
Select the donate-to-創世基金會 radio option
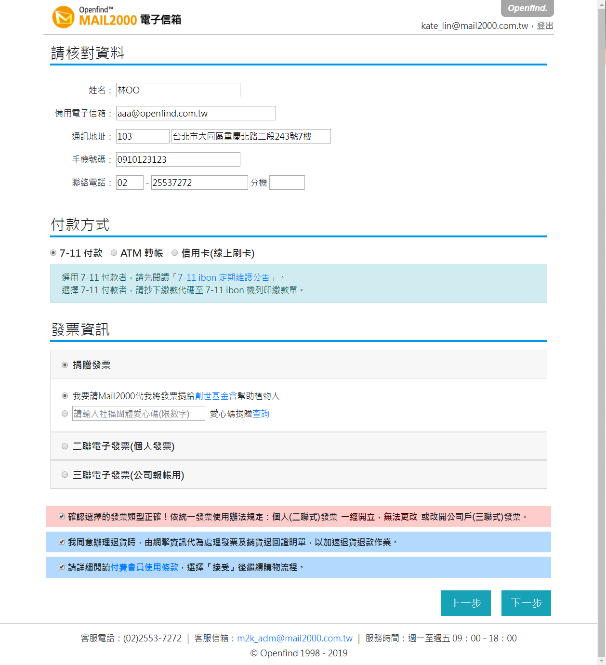click(x=65, y=396)
